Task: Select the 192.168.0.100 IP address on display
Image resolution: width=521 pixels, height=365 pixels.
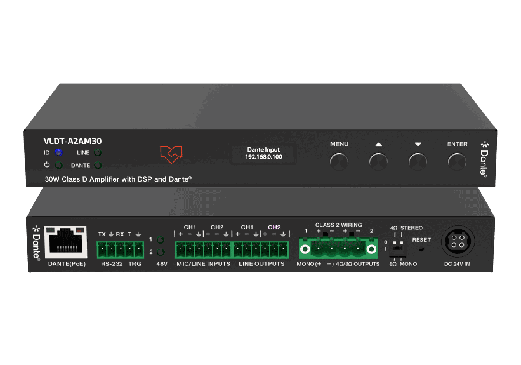Action: (264, 157)
